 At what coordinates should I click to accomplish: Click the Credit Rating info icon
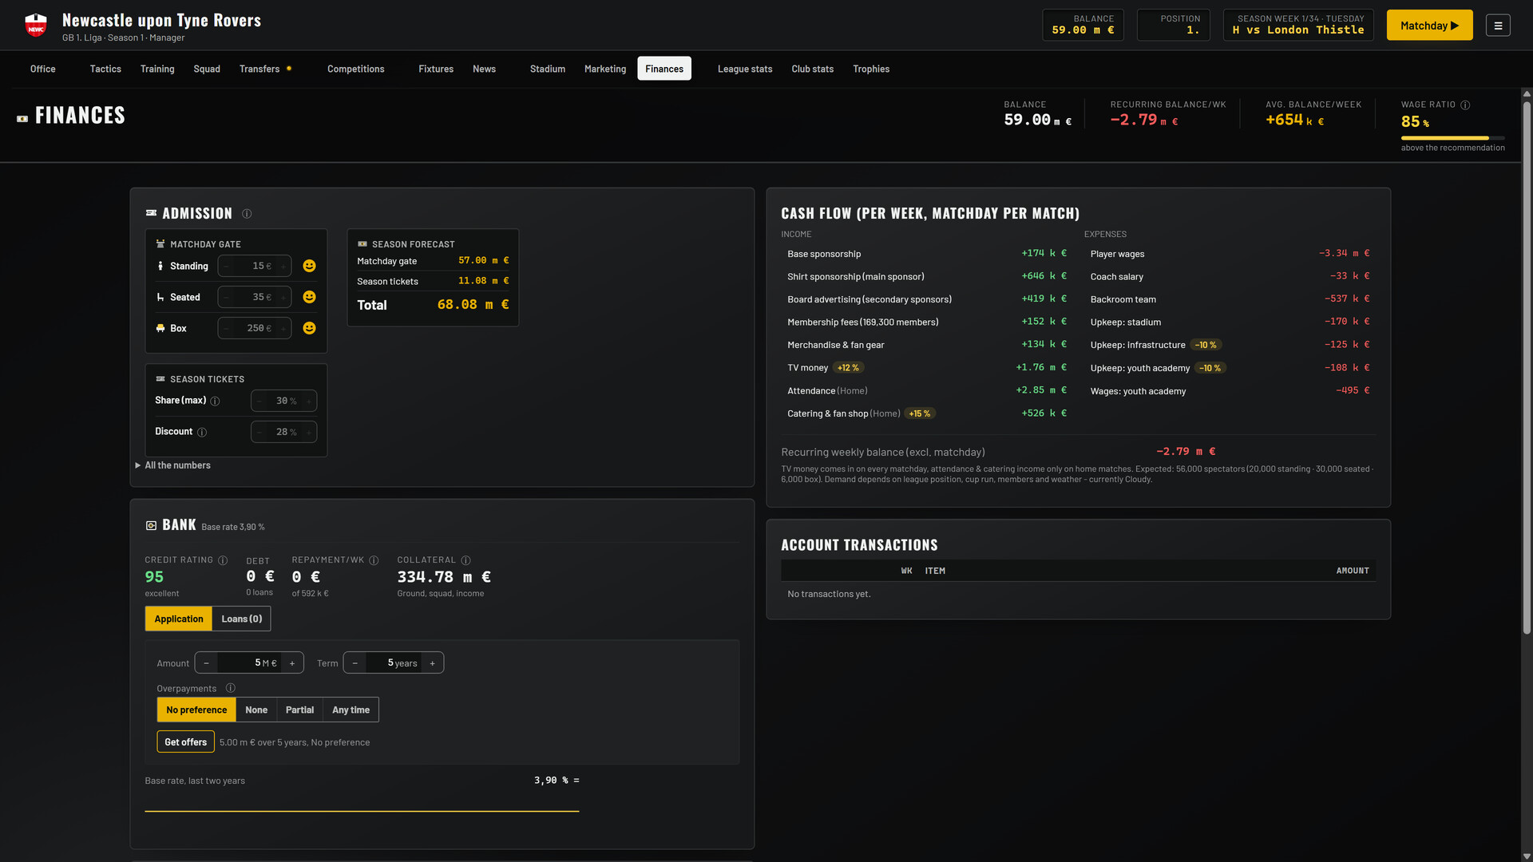tap(223, 560)
